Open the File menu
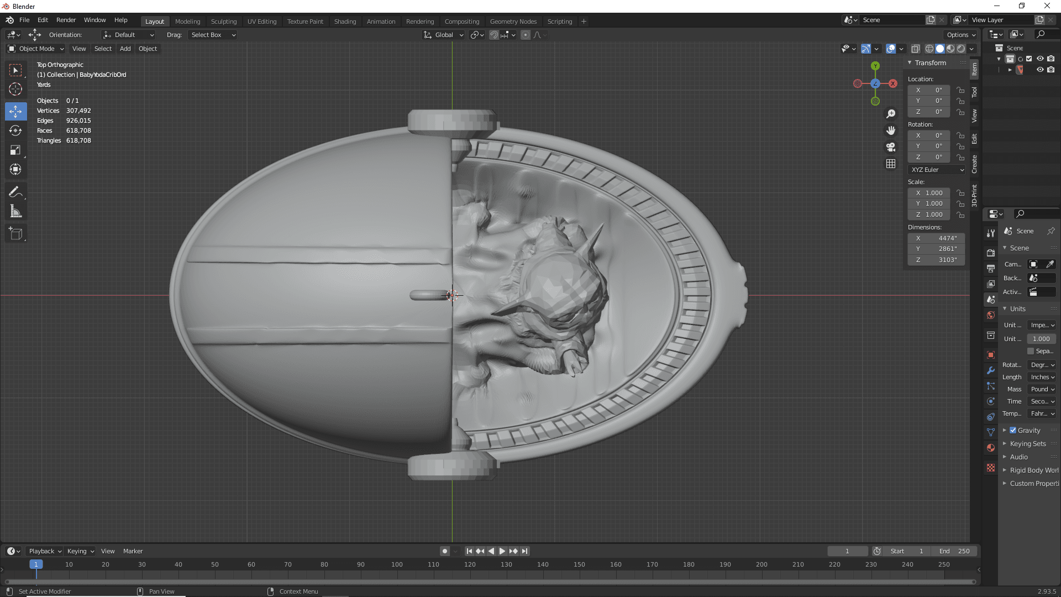The height and width of the screenshot is (597, 1061). point(24,20)
